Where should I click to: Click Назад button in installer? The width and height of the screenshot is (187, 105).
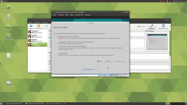tap(108, 61)
